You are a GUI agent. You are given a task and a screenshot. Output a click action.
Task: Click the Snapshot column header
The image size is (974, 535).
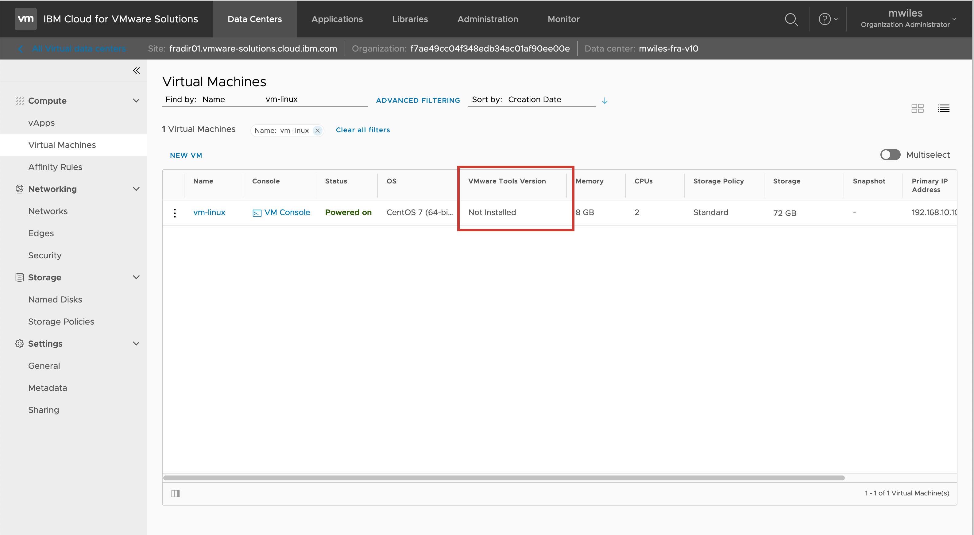(x=869, y=181)
